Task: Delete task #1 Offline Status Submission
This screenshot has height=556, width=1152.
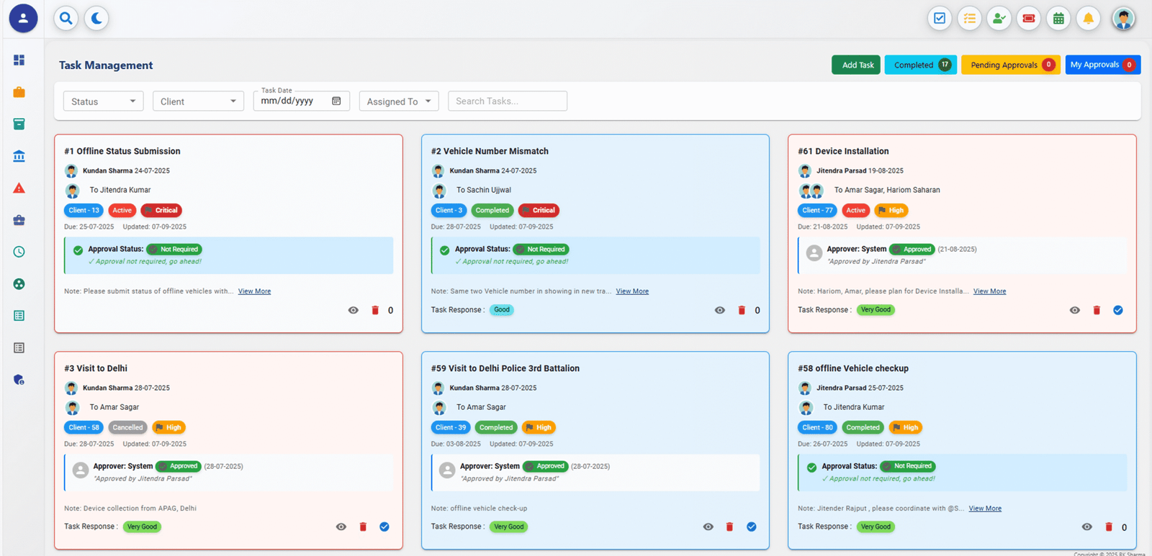Action: pos(375,310)
